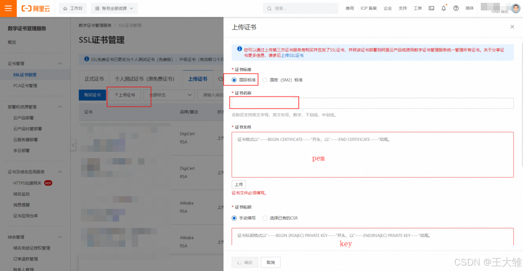Viewport: 523px width, 271px height.
Task: Open SSL证书管理 in the sidebar
Action: click(25, 75)
